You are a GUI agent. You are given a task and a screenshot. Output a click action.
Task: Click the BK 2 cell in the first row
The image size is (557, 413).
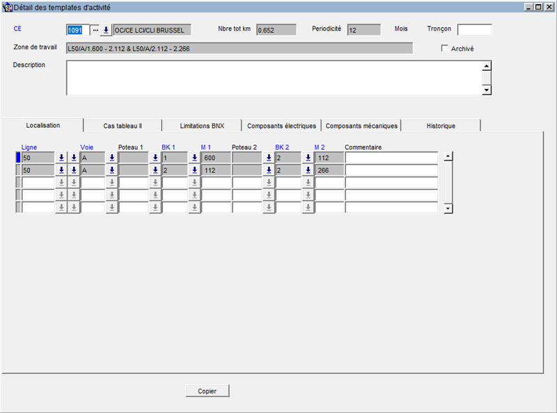pyautogui.click(x=288, y=158)
